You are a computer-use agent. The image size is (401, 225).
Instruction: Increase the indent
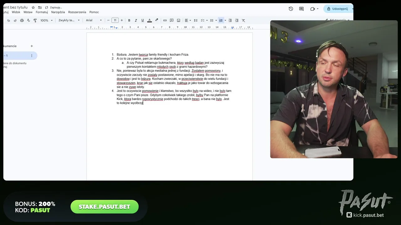pos(237,20)
